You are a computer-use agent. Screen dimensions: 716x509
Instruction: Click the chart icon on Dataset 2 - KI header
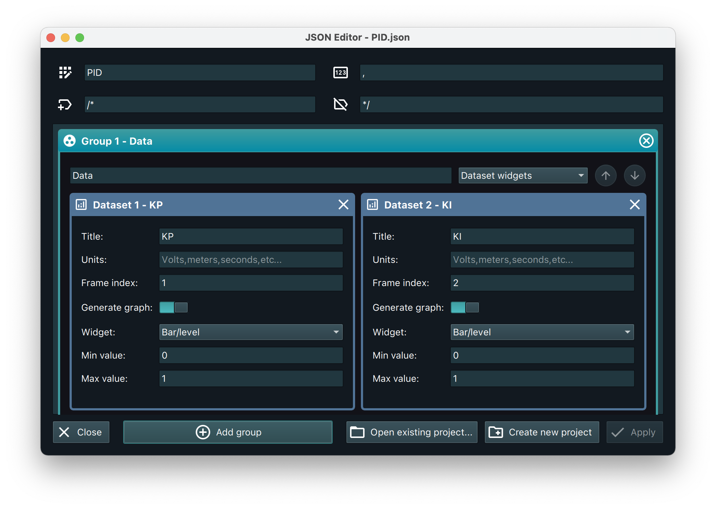pos(372,204)
